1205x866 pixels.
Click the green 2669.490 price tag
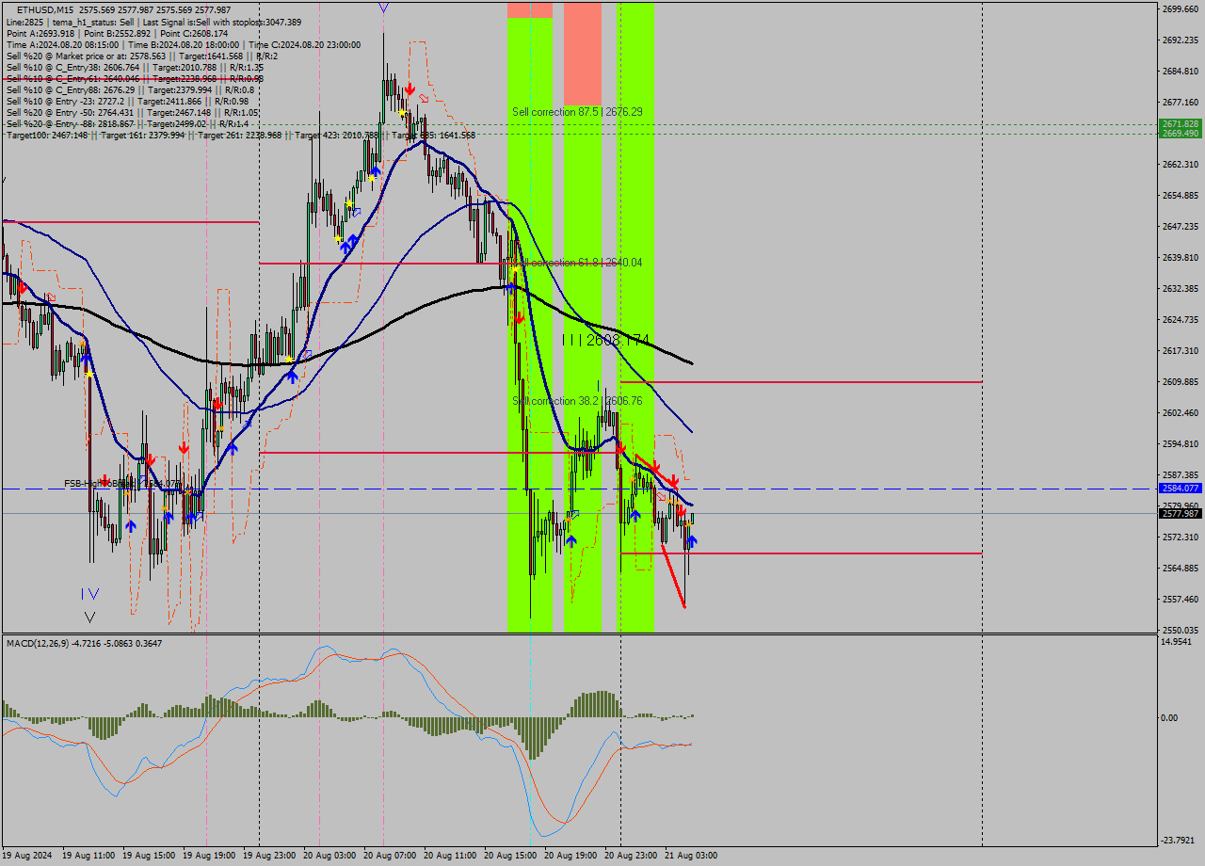(x=1180, y=134)
